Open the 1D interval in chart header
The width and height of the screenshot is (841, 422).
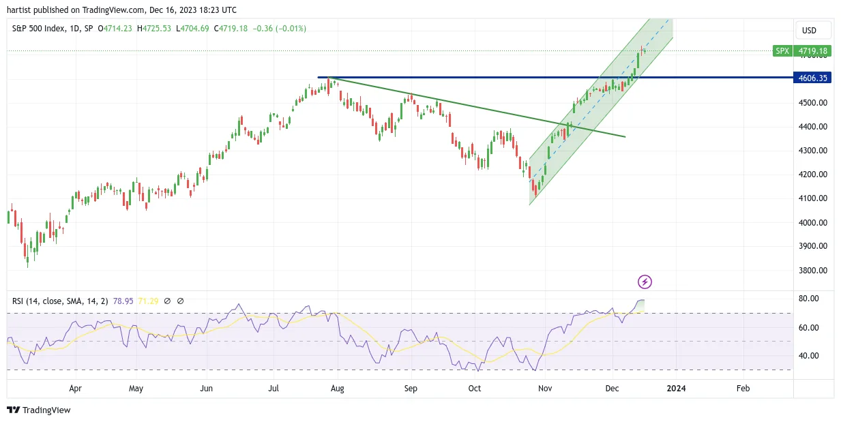click(x=74, y=29)
